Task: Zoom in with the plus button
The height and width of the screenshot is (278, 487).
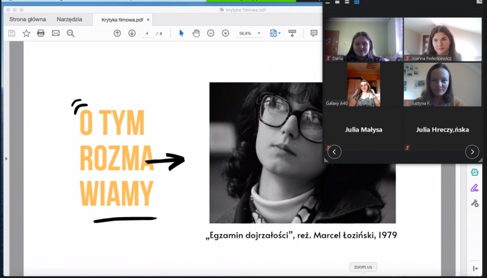Action: pyautogui.click(x=225, y=34)
